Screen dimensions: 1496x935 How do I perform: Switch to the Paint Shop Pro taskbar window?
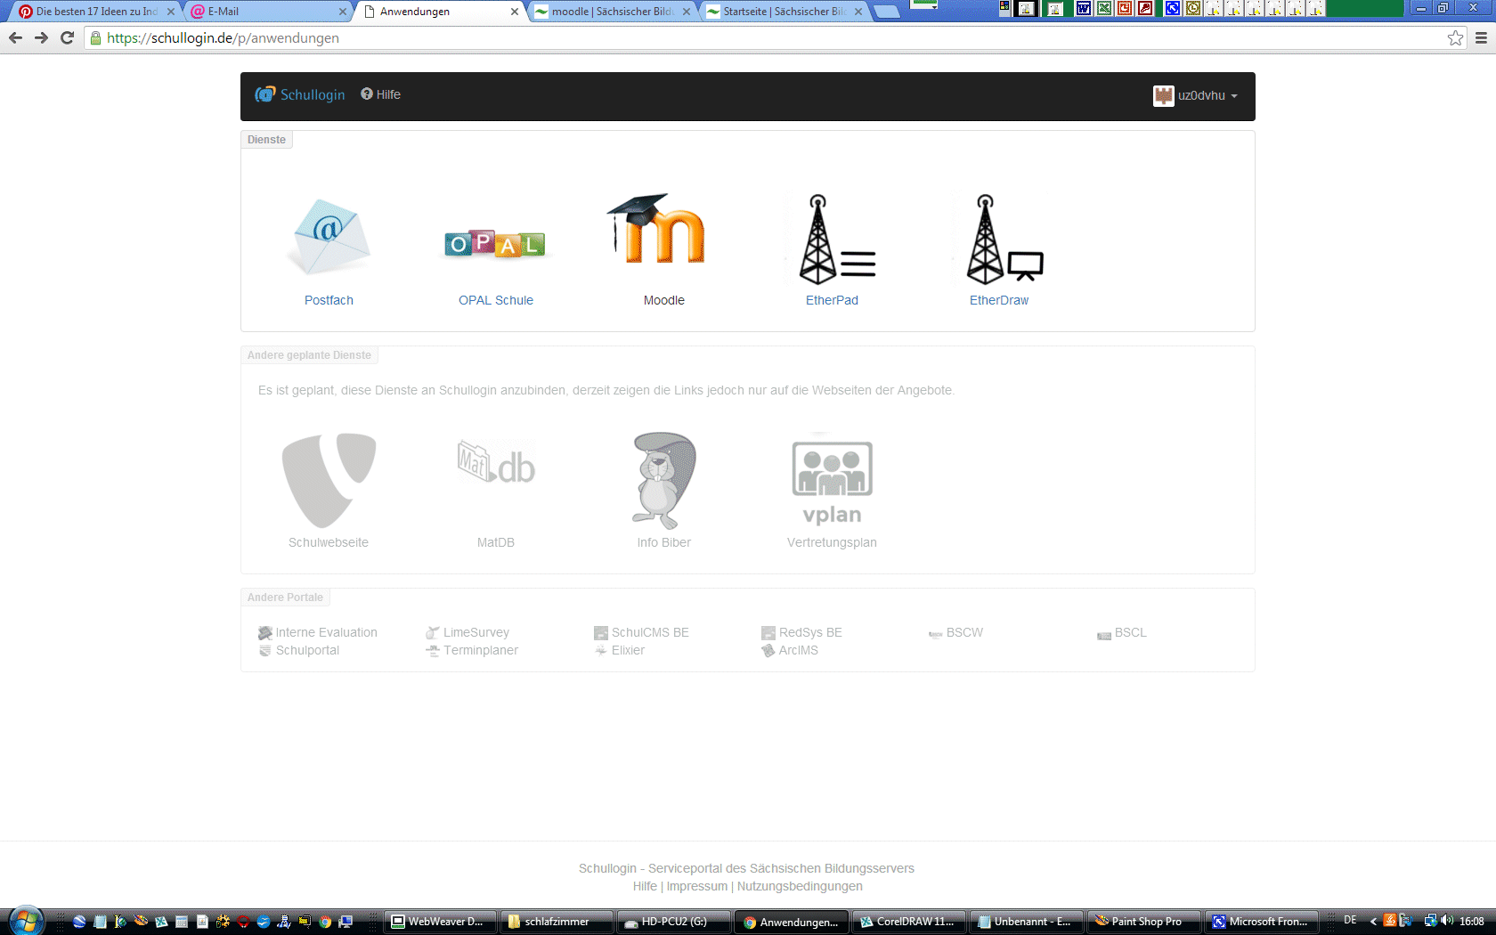tap(1142, 922)
